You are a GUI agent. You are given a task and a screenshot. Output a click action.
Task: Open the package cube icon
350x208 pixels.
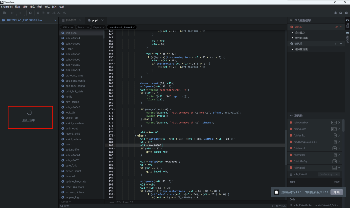point(341,13)
